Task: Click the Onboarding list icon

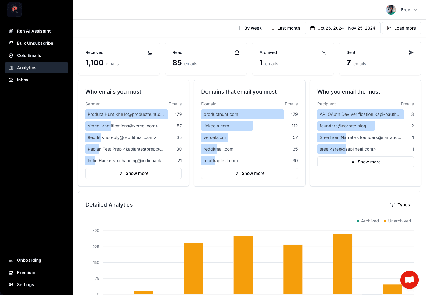Action: [x=11, y=260]
